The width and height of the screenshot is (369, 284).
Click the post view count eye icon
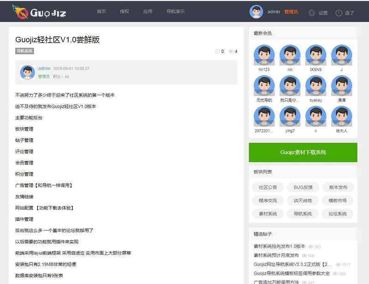tap(231, 52)
